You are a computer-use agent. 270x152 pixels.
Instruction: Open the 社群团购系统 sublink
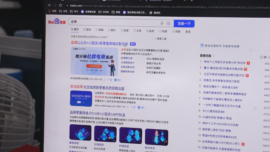pyautogui.click(x=128, y=67)
